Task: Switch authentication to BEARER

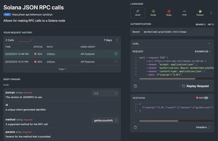Action: click(x=200, y=24)
